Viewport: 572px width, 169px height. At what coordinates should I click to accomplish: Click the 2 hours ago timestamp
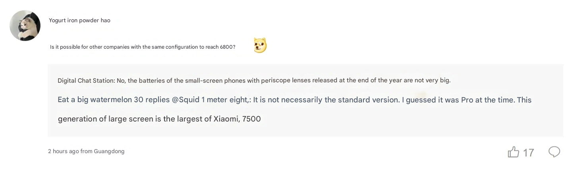63,151
